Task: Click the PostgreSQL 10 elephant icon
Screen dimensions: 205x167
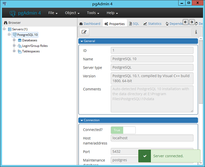Action: pos(14,35)
